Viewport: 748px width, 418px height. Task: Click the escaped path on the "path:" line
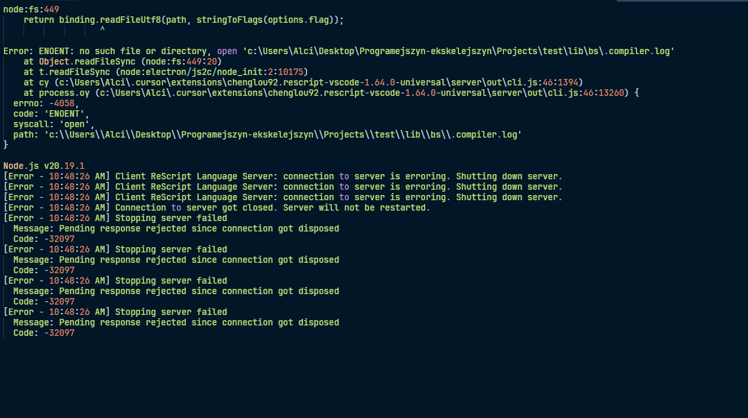(283, 134)
